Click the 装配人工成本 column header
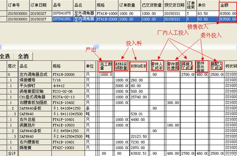 [x=216, y=66]
